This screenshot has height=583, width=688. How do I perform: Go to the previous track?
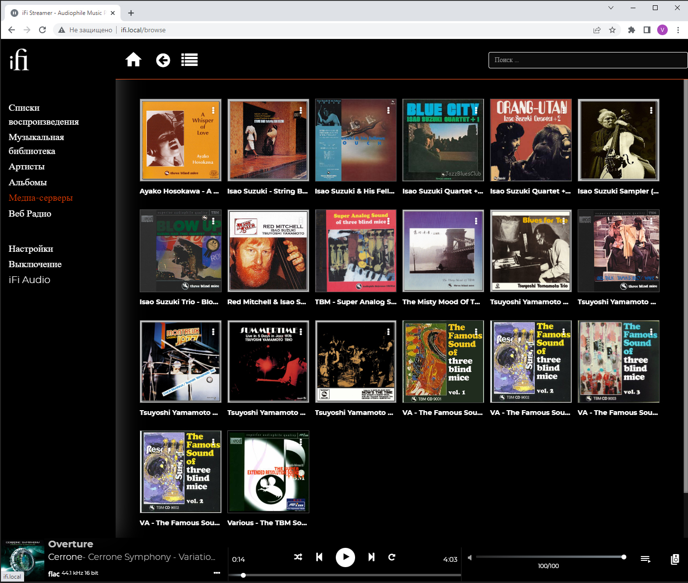coord(319,557)
